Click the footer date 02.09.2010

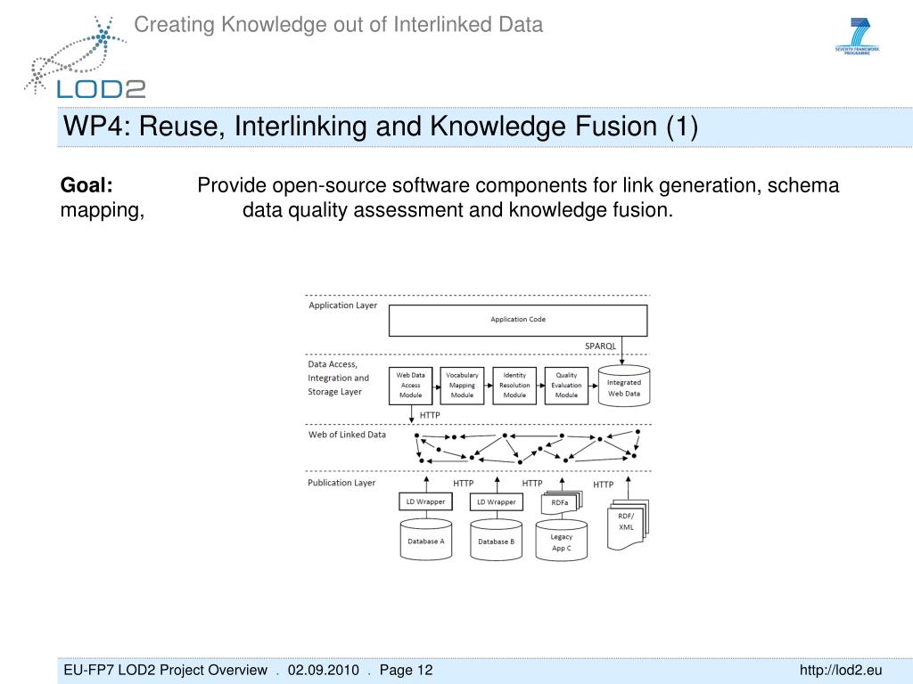[323, 670]
